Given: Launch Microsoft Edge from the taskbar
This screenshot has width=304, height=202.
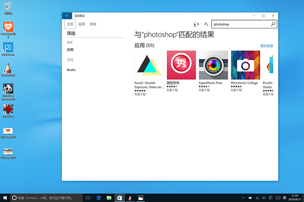Looking at the screenshot, I should tap(98, 198).
